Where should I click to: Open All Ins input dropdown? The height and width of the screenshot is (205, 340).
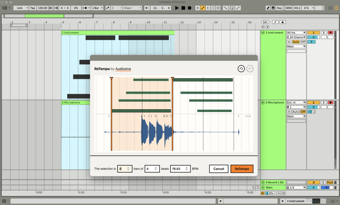[296, 32]
